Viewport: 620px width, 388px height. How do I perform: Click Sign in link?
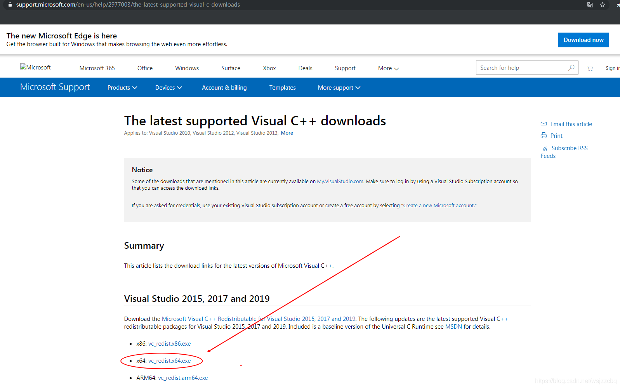pyautogui.click(x=613, y=68)
